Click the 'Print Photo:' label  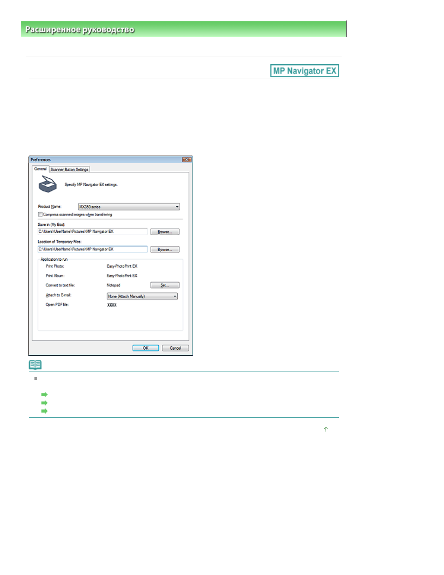click(55, 266)
